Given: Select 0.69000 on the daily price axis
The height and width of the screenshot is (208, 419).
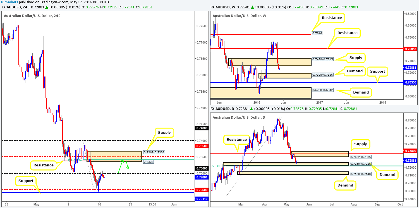Looking at the screenshot, I should coord(411,191).
